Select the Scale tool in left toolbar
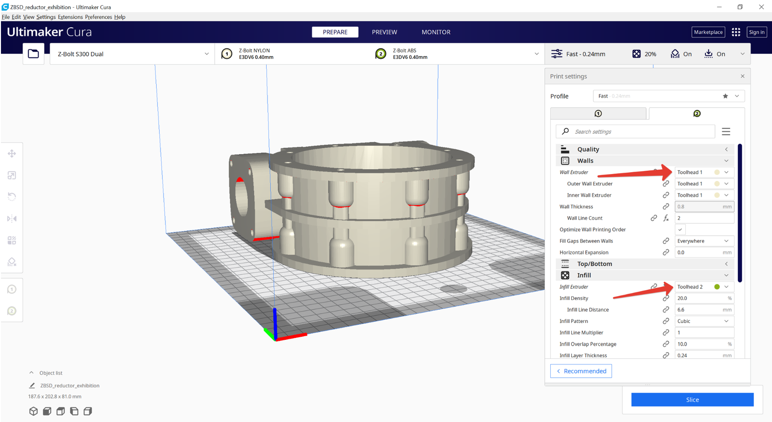 (x=12, y=175)
